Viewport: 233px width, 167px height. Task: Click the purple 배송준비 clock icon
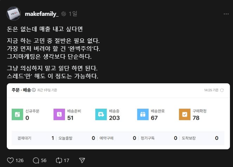(59, 114)
